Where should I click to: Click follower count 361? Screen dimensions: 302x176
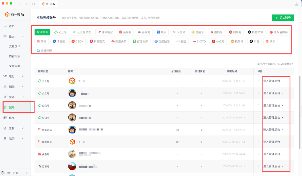(177, 142)
